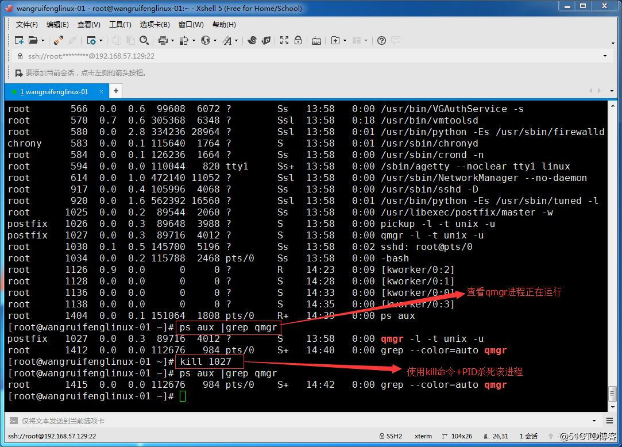The width and height of the screenshot is (622, 447).
Task: Open the 工具(T) menu
Action: (120, 25)
